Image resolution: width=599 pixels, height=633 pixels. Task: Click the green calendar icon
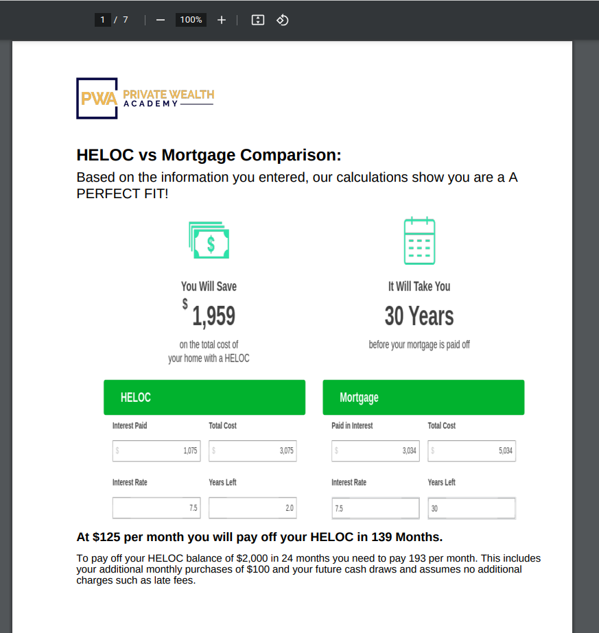(420, 241)
